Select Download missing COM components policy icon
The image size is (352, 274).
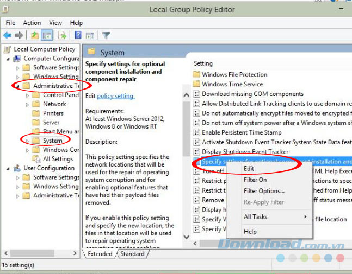[x=196, y=94]
